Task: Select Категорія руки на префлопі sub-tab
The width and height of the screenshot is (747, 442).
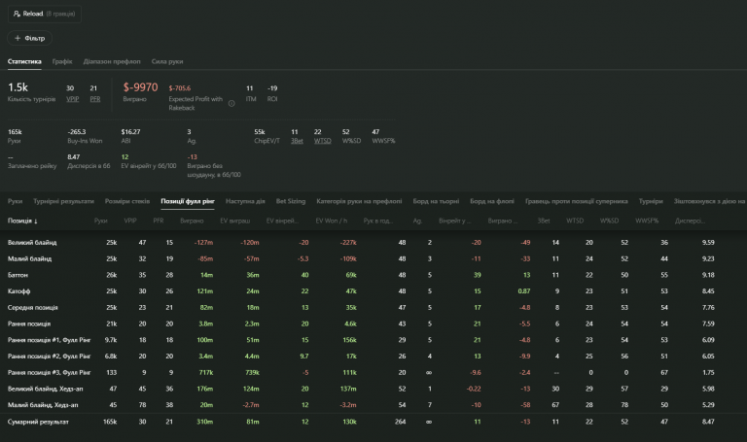Action: point(359,201)
